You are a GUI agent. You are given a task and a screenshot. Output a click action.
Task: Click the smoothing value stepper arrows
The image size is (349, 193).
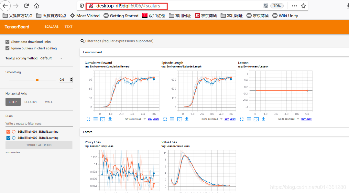[x=71, y=80]
